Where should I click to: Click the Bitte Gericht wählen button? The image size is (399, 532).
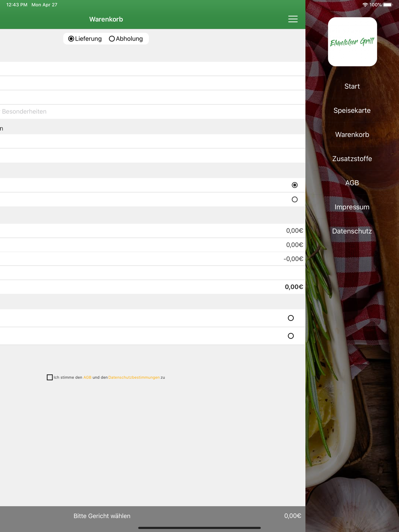click(102, 516)
